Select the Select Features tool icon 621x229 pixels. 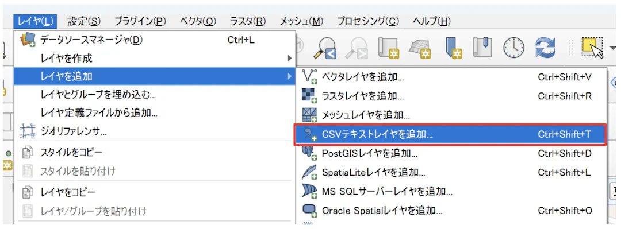[592, 48]
